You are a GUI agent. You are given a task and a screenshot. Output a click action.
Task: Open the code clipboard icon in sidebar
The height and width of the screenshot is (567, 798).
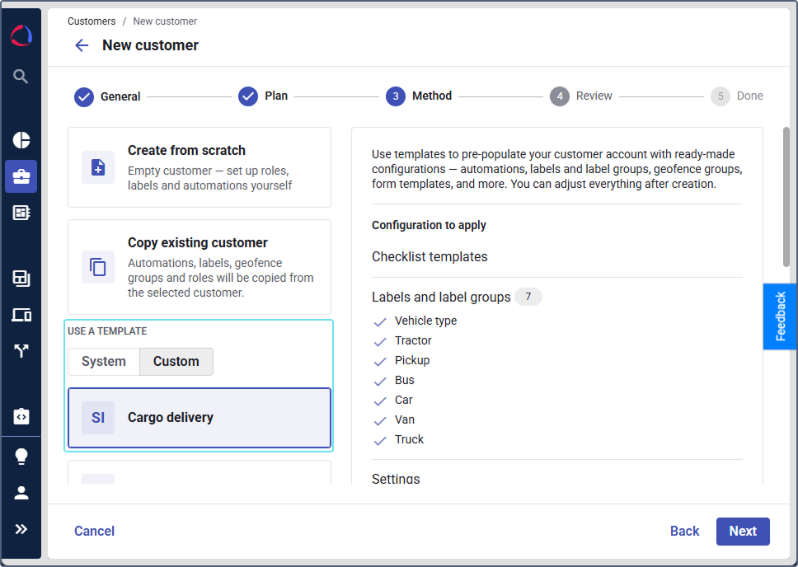tap(21, 416)
